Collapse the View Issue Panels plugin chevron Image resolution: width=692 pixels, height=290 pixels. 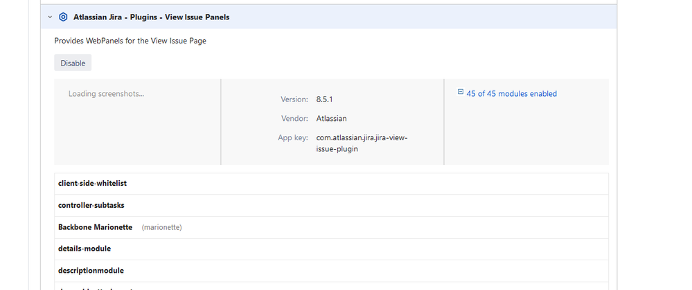[x=50, y=17]
